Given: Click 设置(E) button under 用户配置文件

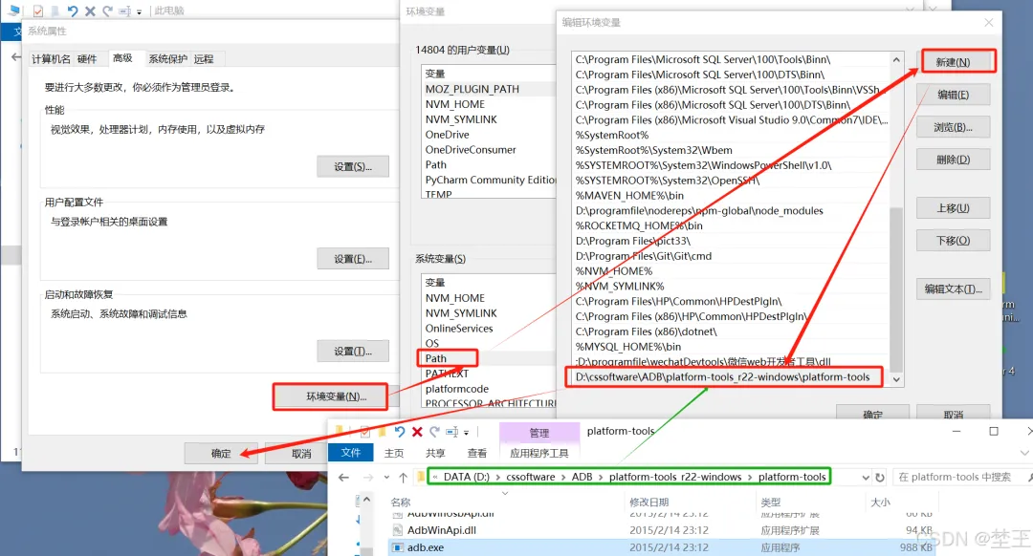Looking at the screenshot, I should coord(352,259).
